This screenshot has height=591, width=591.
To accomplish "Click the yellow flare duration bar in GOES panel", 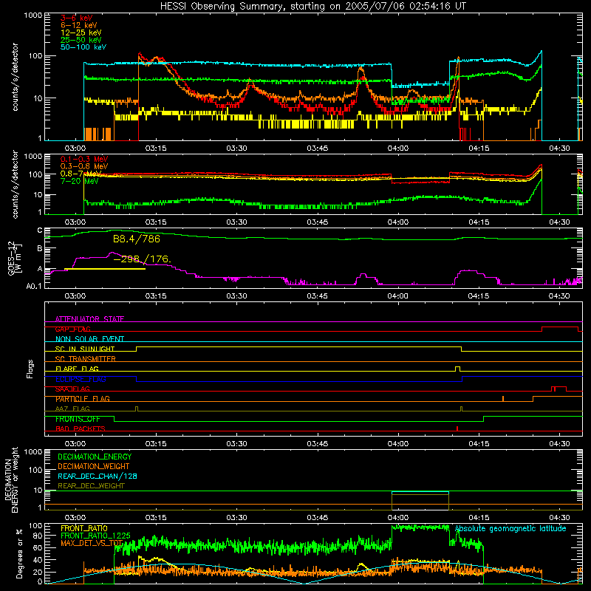I will coord(105,269).
